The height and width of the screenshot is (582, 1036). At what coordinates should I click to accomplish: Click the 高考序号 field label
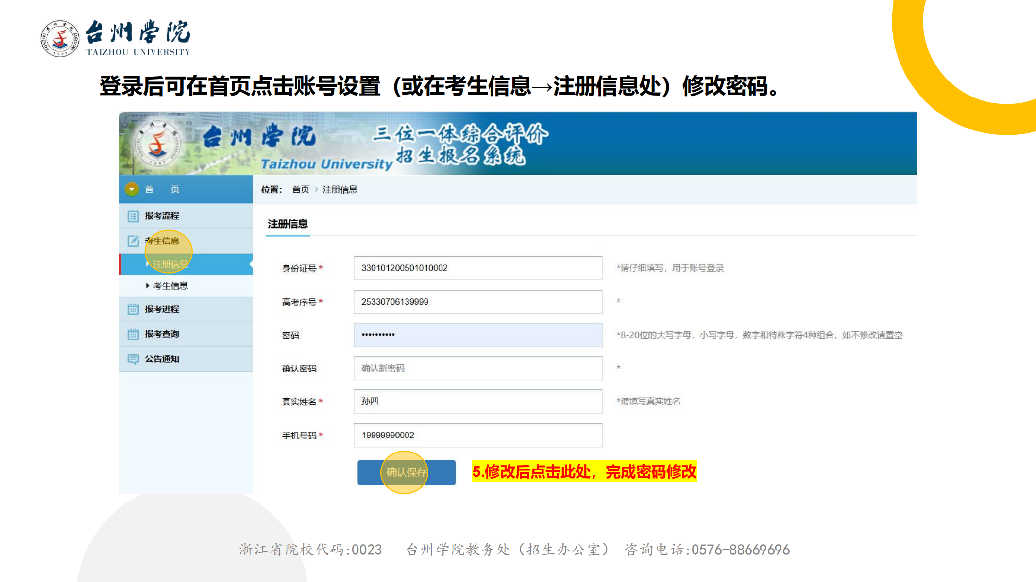tap(299, 302)
